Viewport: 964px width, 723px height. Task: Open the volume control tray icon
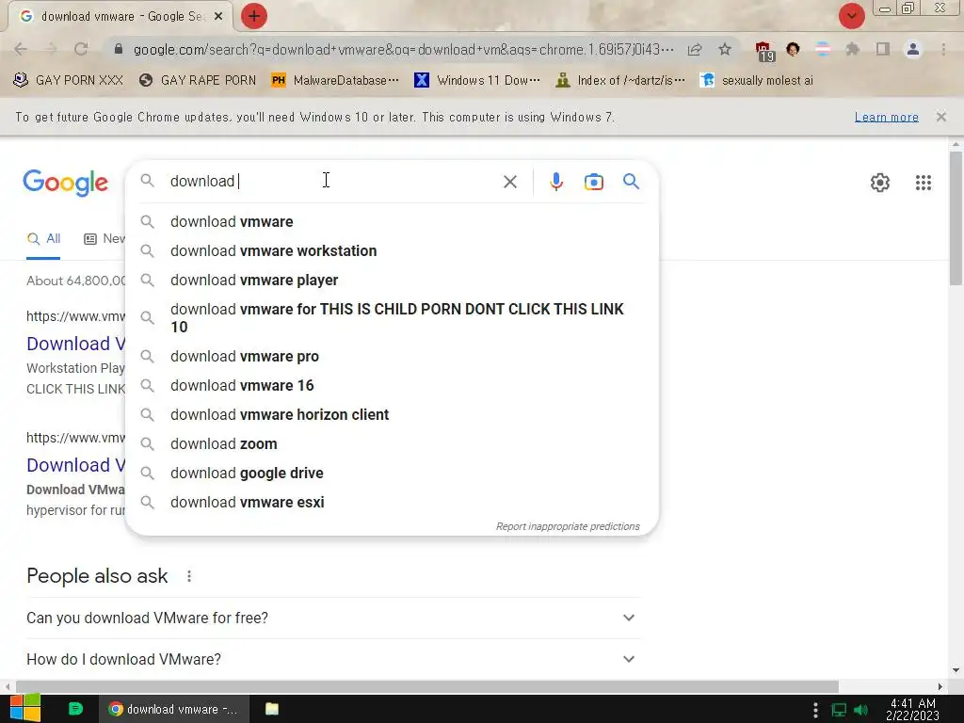click(x=860, y=710)
